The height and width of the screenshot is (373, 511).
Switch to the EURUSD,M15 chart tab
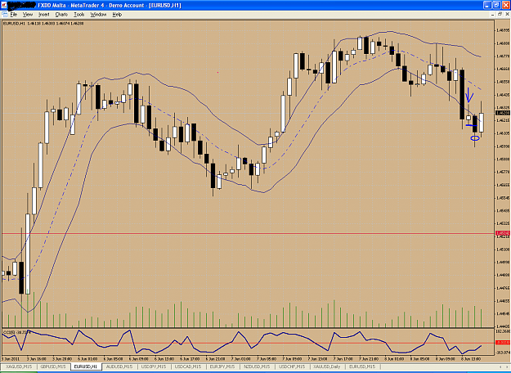362,366
